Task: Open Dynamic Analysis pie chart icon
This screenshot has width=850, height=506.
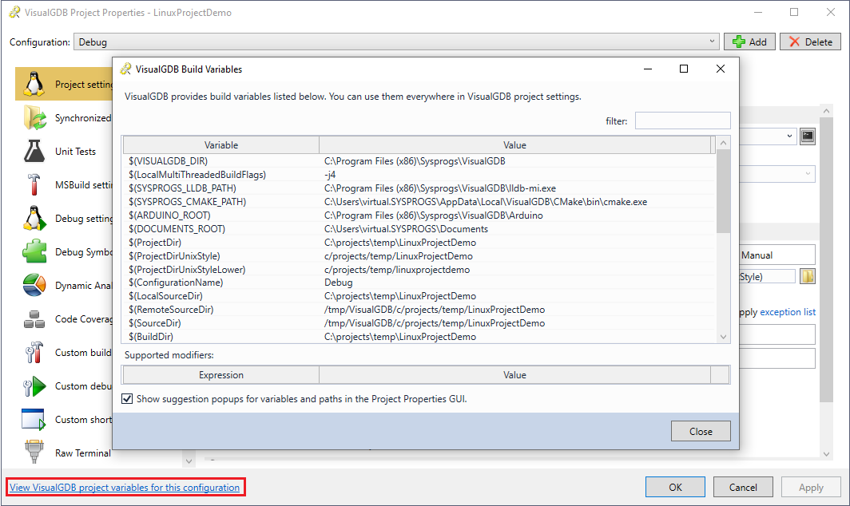Action: 34,286
